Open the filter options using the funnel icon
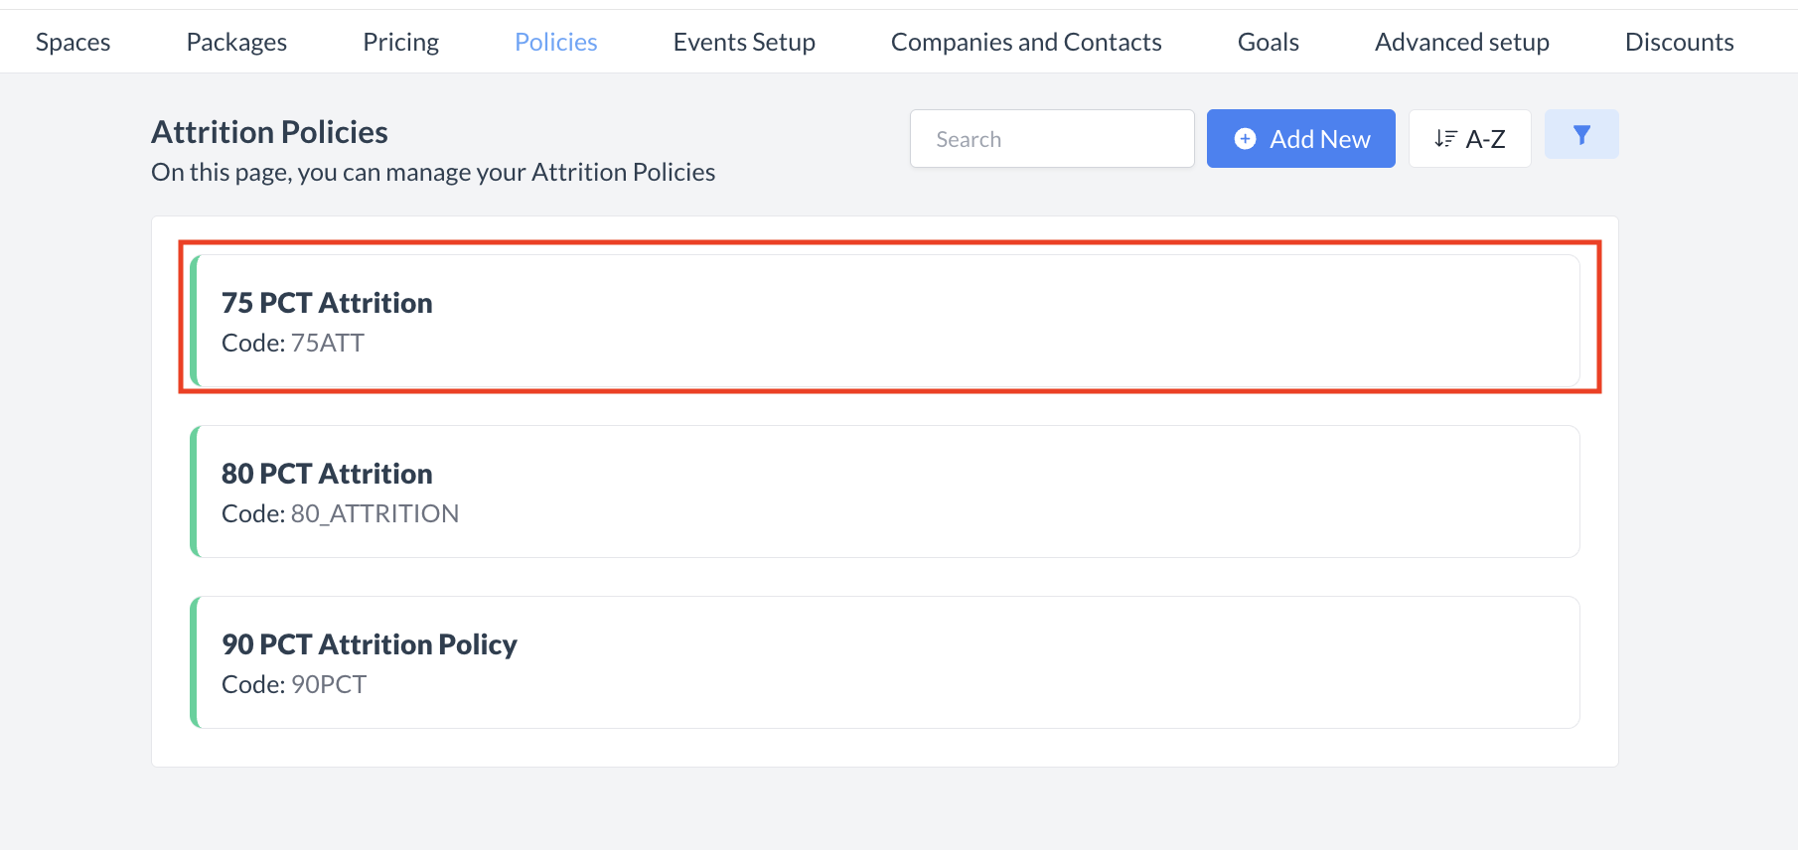1798x850 pixels. pos(1581,134)
